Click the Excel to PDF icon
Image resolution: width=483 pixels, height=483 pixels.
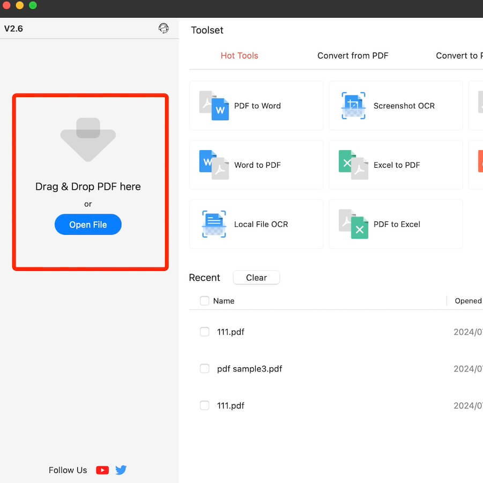[x=353, y=165]
